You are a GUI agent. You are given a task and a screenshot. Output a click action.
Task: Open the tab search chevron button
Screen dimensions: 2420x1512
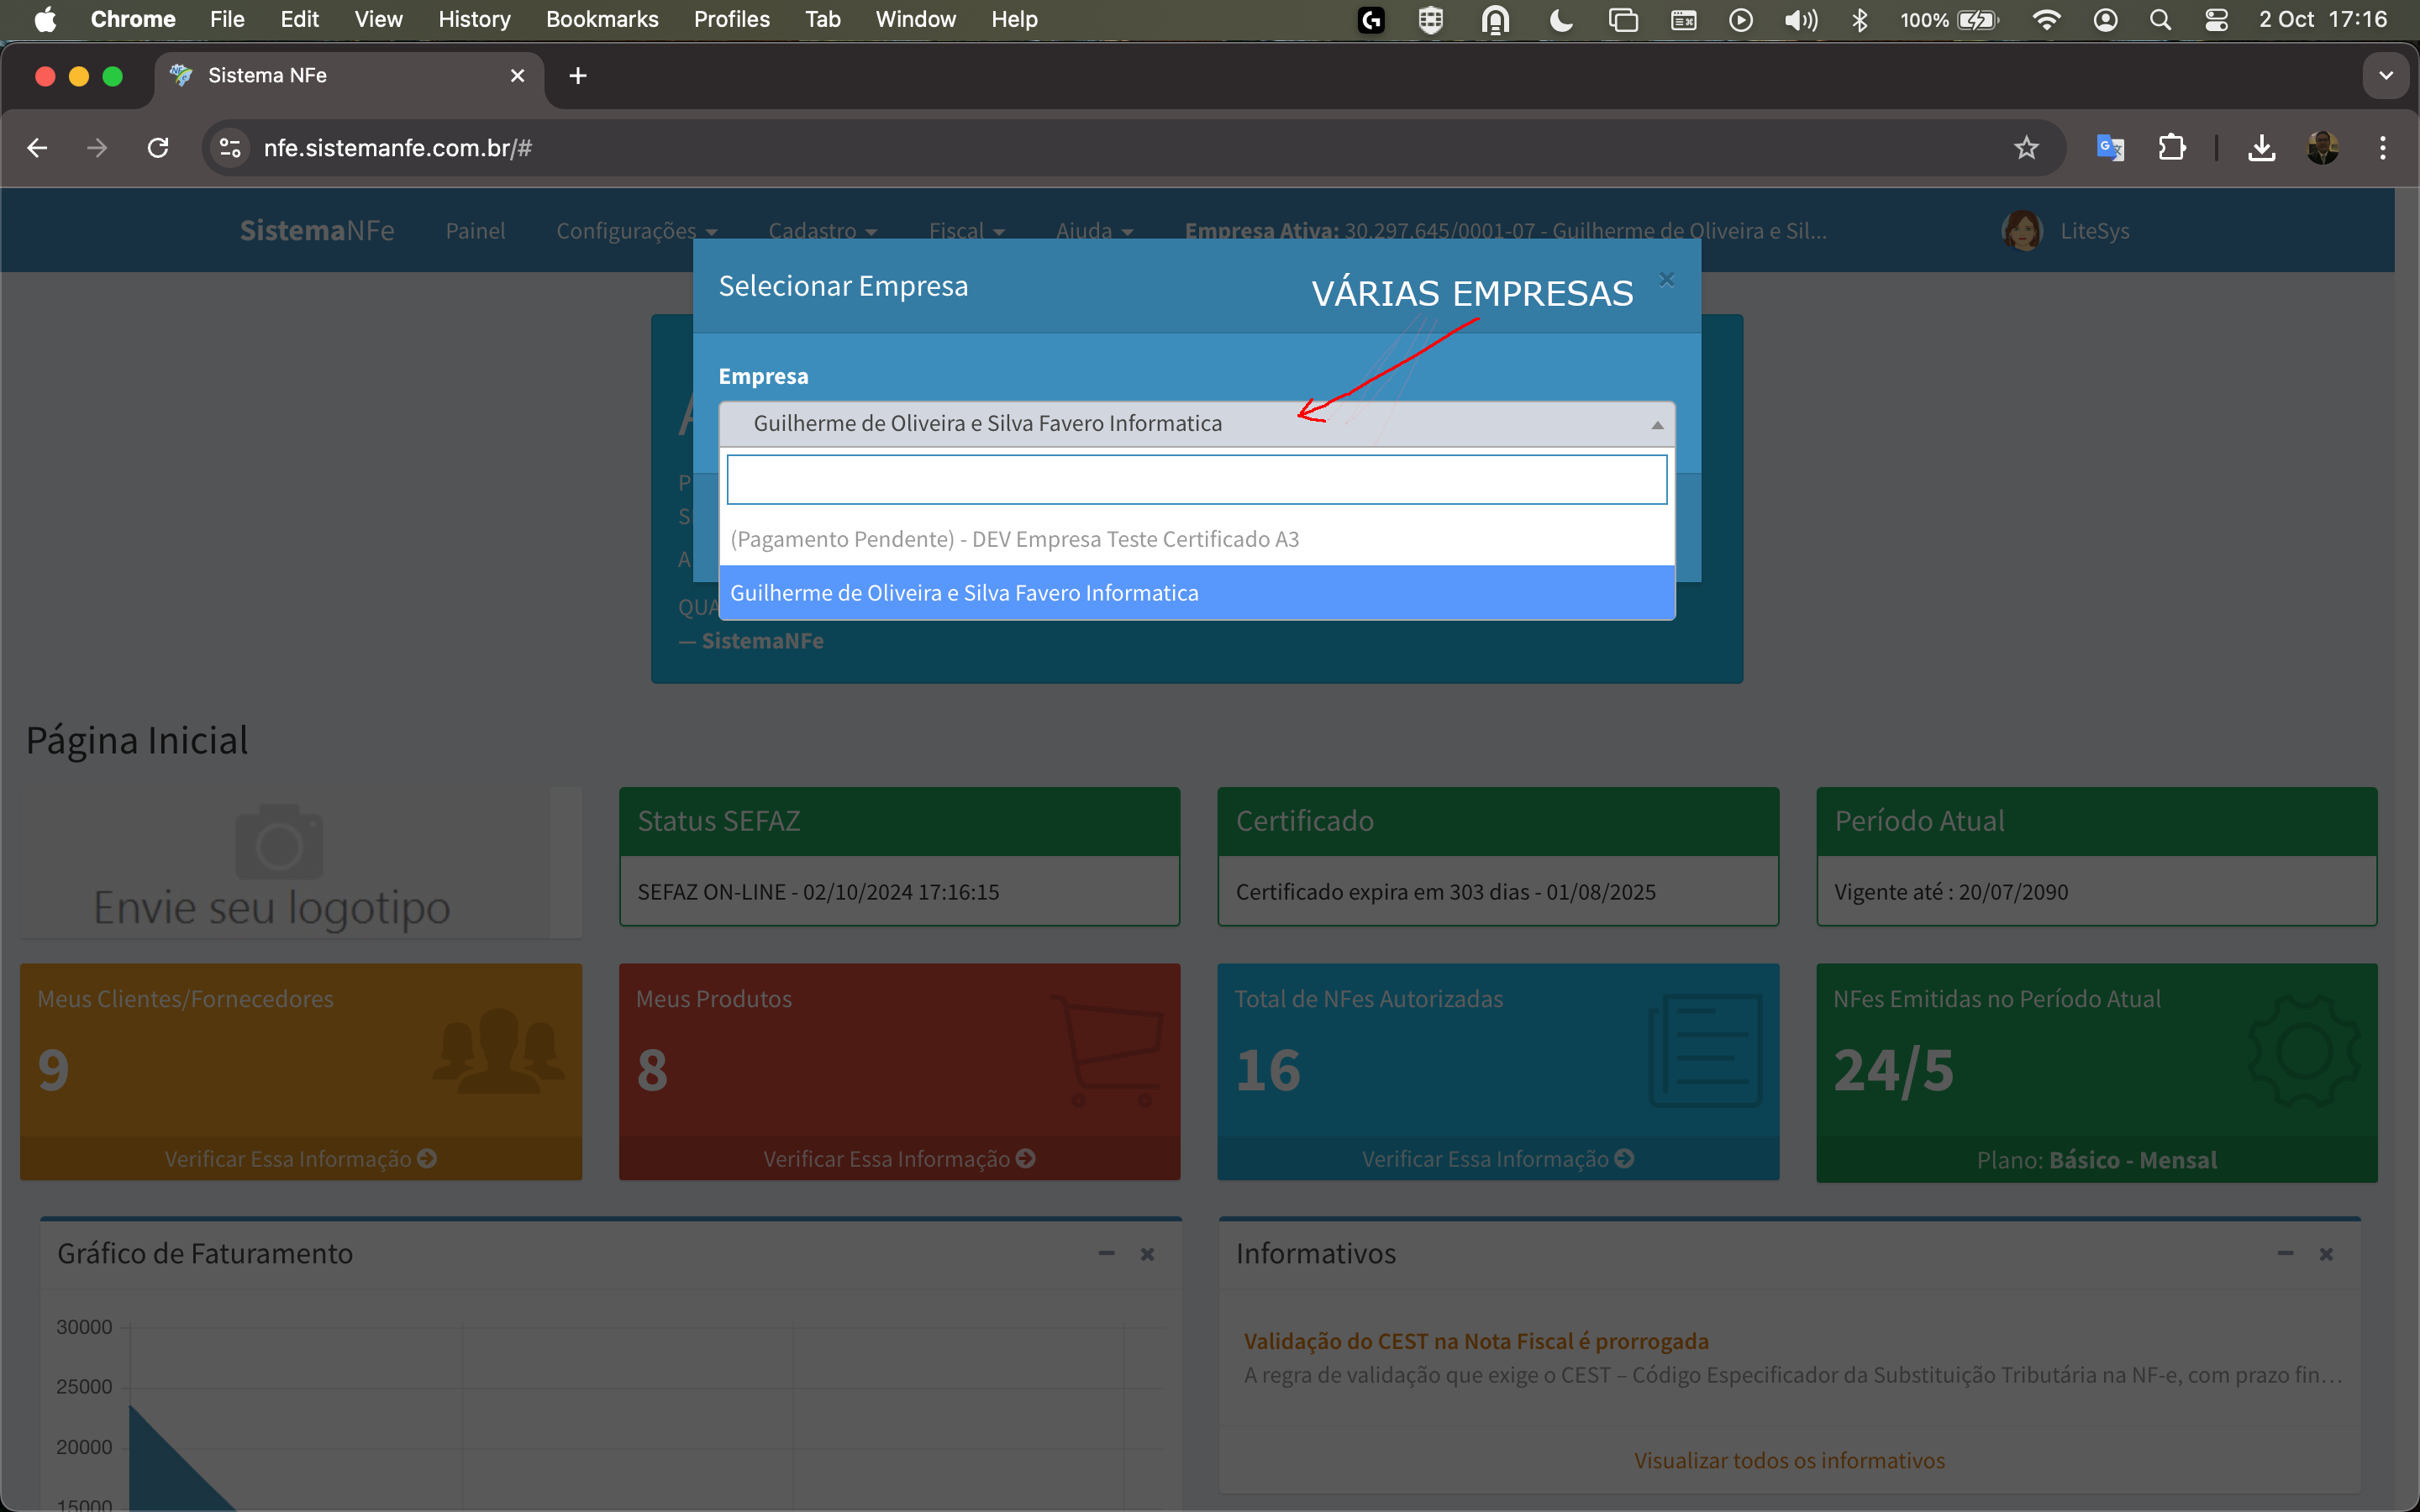pos(2386,76)
